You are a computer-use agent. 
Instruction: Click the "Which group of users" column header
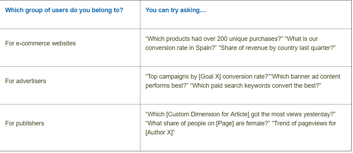(64, 10)
